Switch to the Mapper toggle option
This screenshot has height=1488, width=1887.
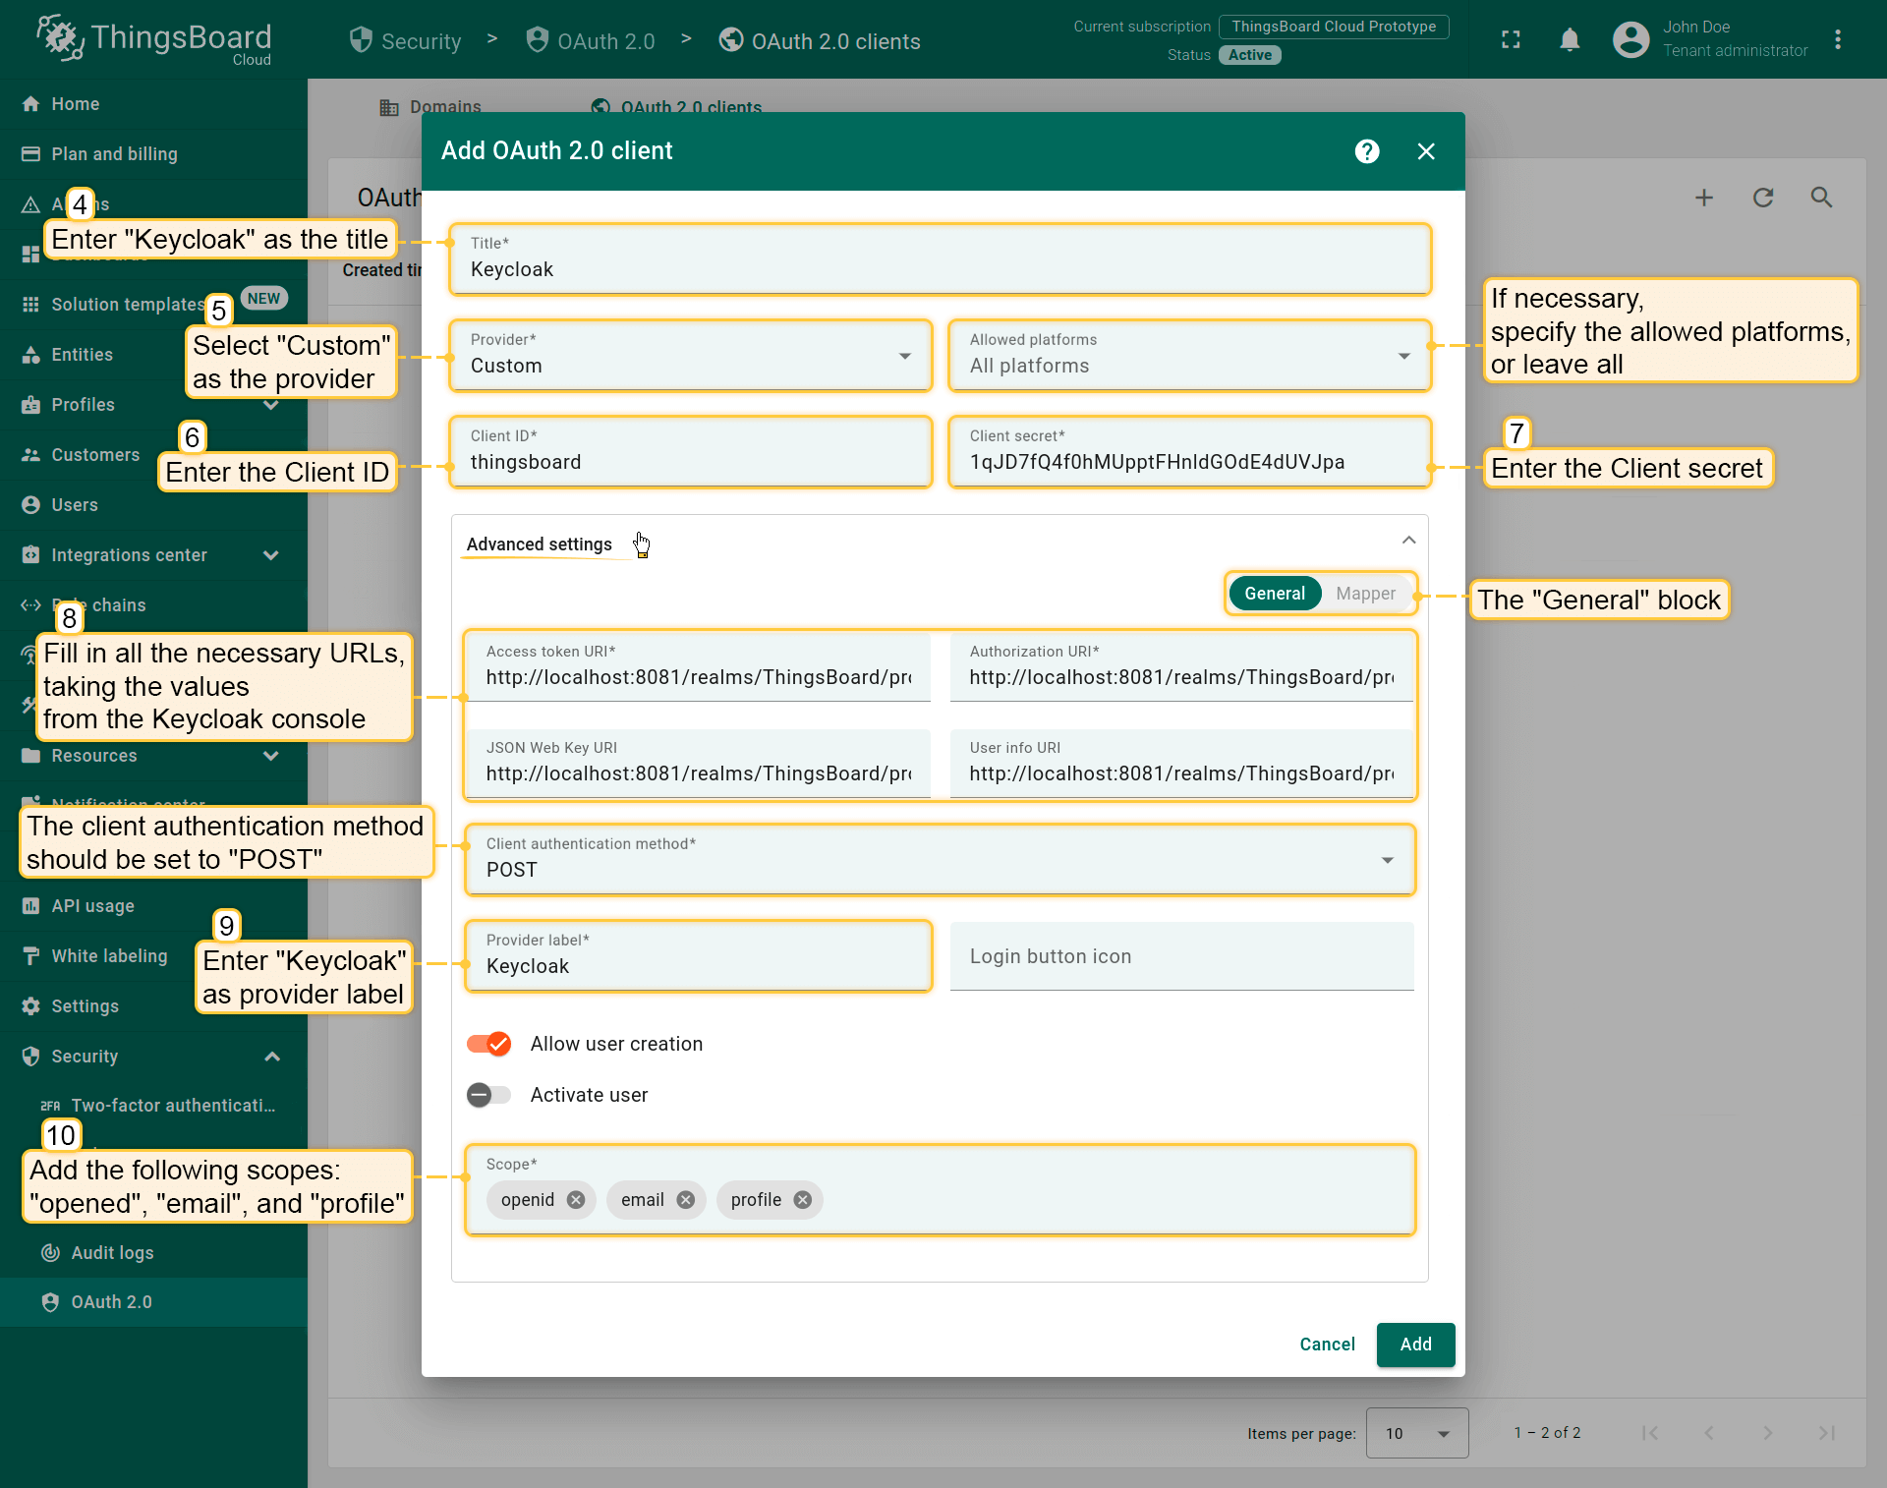1365,594
